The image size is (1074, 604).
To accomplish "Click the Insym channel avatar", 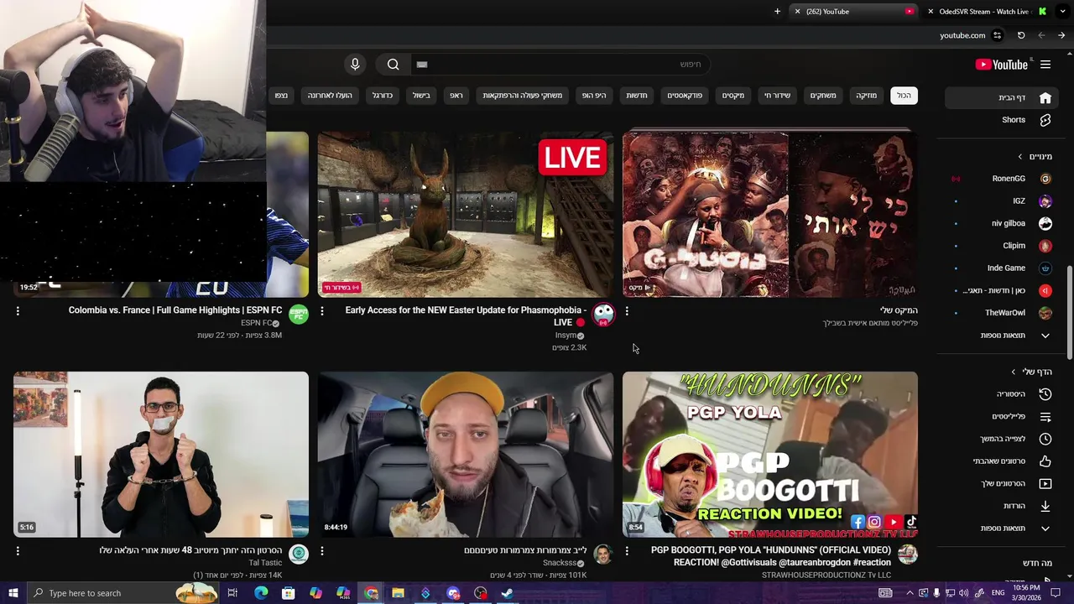I will tap(603, 315).
